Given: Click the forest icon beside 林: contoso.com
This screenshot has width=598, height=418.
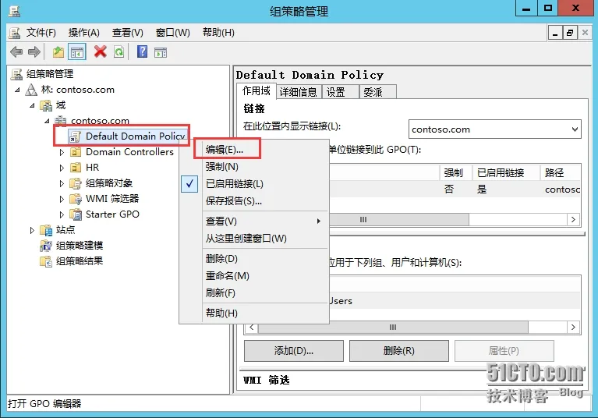Looking at the screenshot, I should click(x=31, y=90).
